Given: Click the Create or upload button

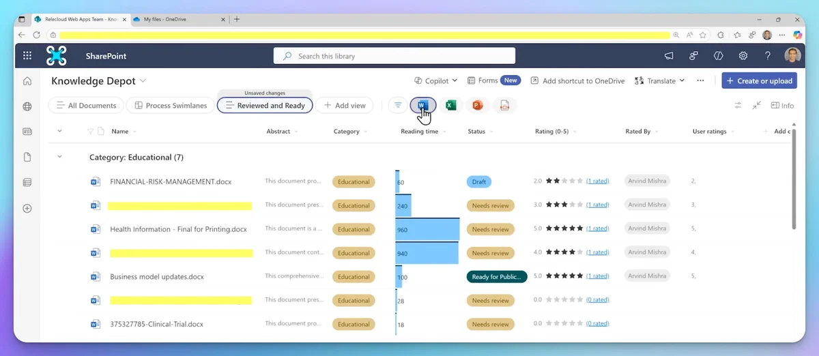Looking at the screenshot, I should tap(759, 80).
